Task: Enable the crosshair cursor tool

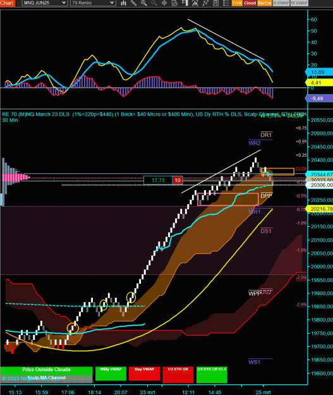Action: tap(164, 3)
